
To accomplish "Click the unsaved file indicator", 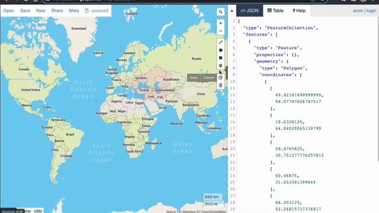I will tap(97, 11).
